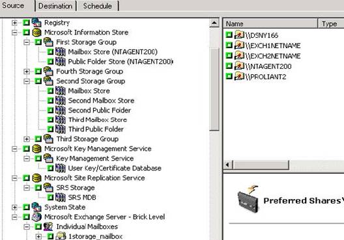Image resolution: width=344 pixels, height=240 pixels.
Task: Click the Microsoft Site Replication Service icon
Action: [x=36, y=178]
